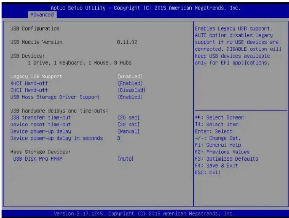
Task: Edit the power-up delay seconds value 3
Action: [x=119, y=138]
